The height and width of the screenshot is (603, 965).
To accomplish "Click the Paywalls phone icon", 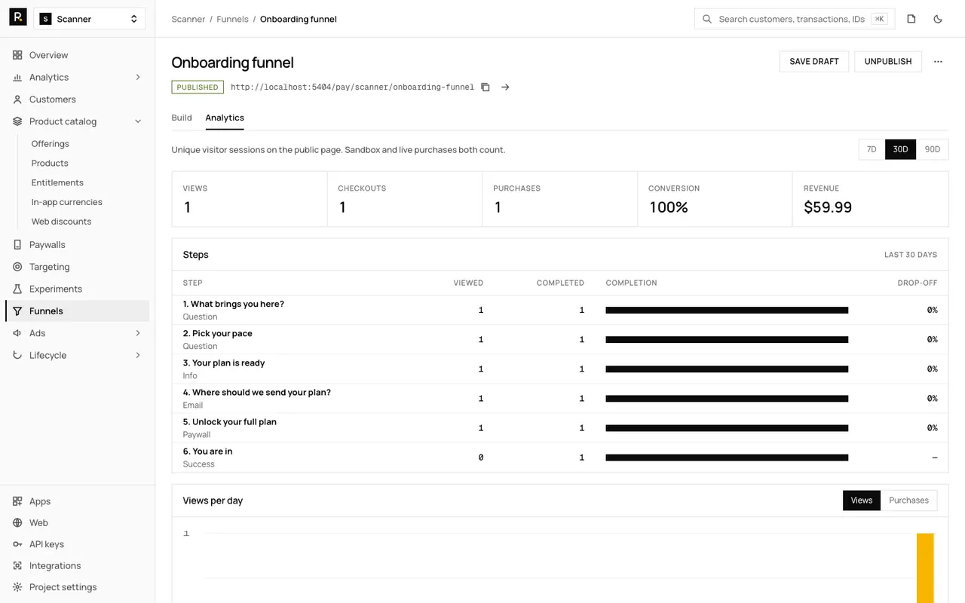I will tap(17, 245).
